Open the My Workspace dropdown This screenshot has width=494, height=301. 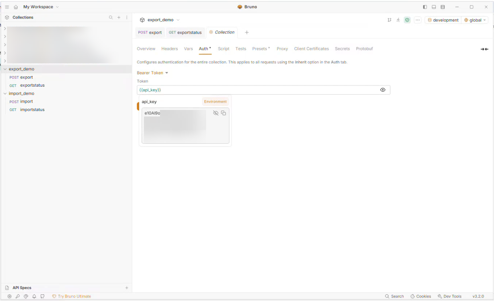41,7
